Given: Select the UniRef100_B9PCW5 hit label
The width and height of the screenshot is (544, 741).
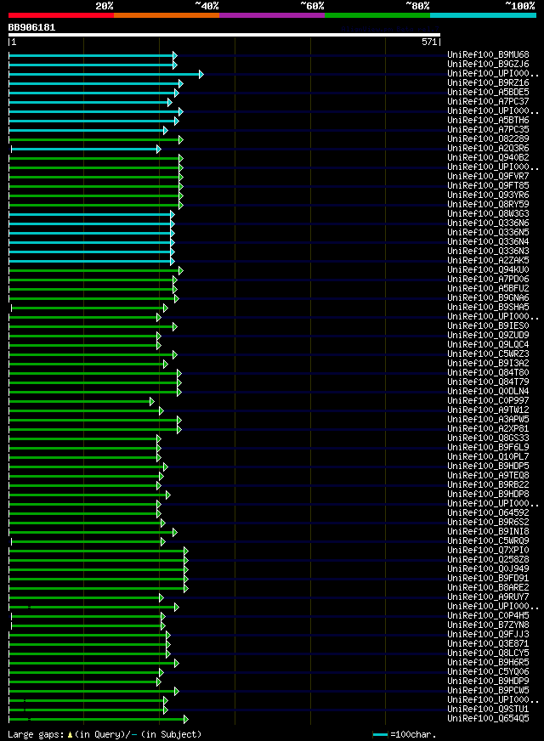Looking at the screenshot, I should pos(488,690).
